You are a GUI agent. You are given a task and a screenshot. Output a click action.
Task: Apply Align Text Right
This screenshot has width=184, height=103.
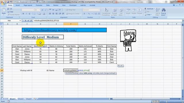[x=56, y=14]
